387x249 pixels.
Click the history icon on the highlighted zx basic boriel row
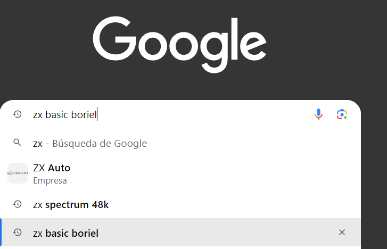coord(17,232)
